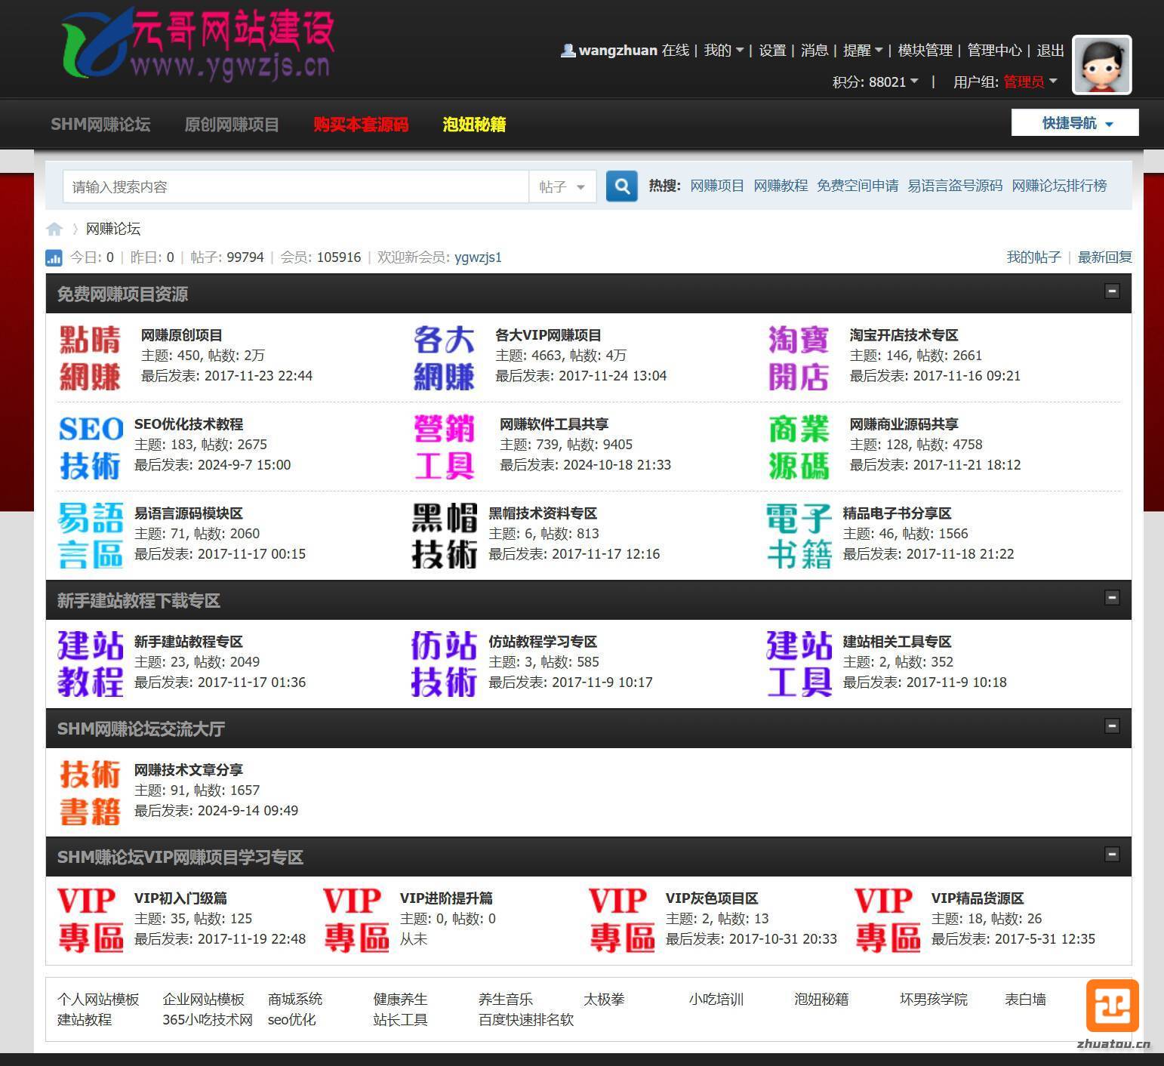
Task: Click the home breadcrumb icon
Action: click(54, 229)
